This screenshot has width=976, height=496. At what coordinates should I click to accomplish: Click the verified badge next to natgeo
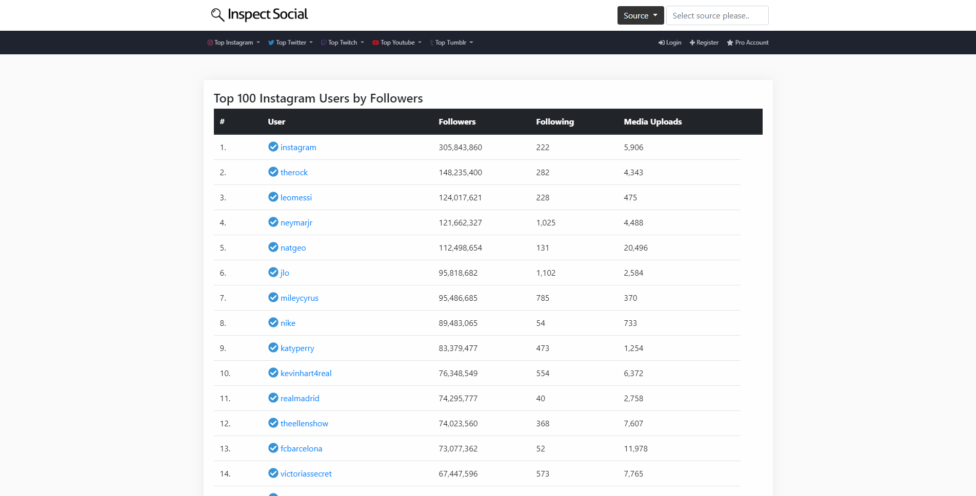273,247
